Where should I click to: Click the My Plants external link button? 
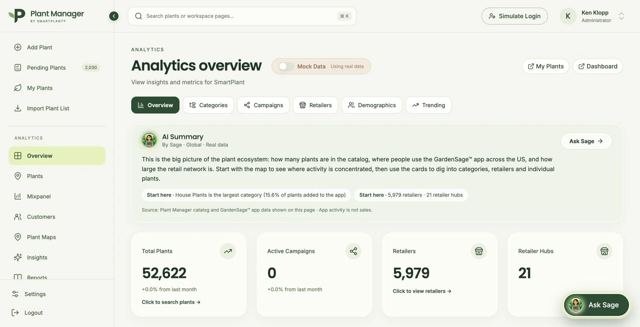point(546,67)
